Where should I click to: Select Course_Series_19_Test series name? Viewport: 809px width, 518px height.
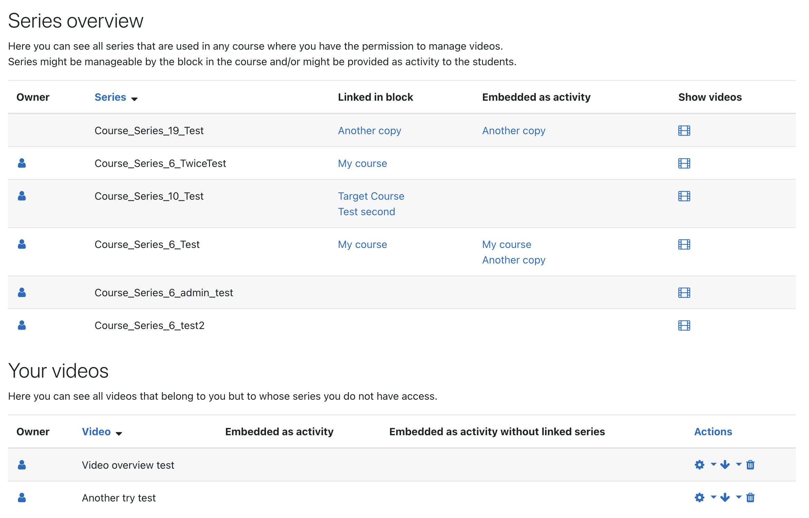(x=149, y=131)
